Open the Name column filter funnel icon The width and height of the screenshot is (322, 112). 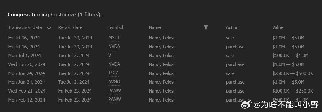(206, 27)
